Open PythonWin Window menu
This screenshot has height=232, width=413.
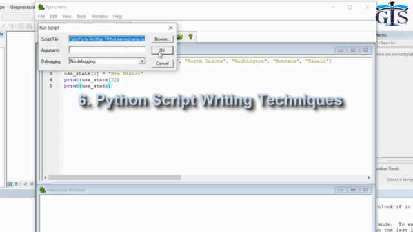coord(99,16)
